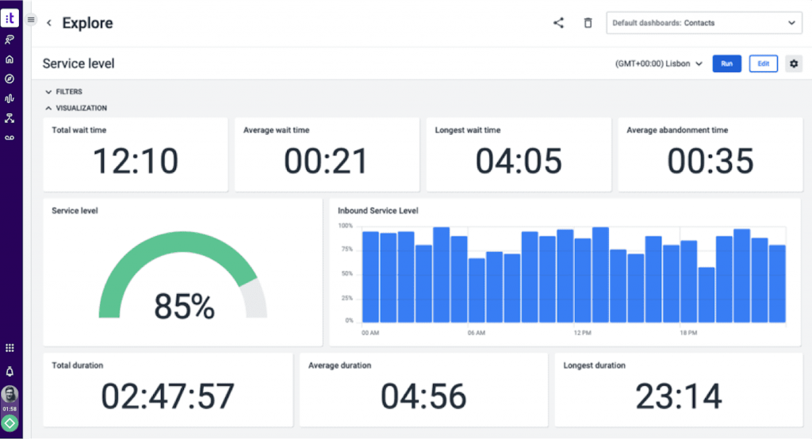The width and height of the screenshot is (812, 439).
Task: Click the Edit button
Action: [x=763, y=63]
